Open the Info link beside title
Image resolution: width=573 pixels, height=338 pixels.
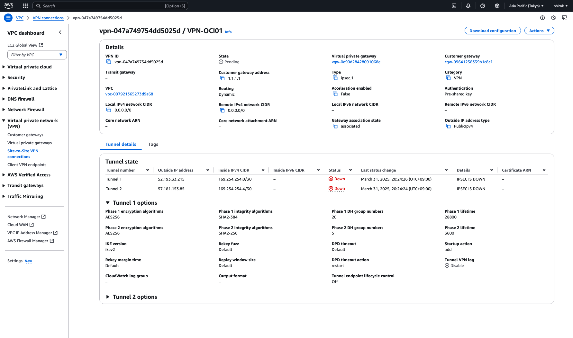[x=228, y=32]
